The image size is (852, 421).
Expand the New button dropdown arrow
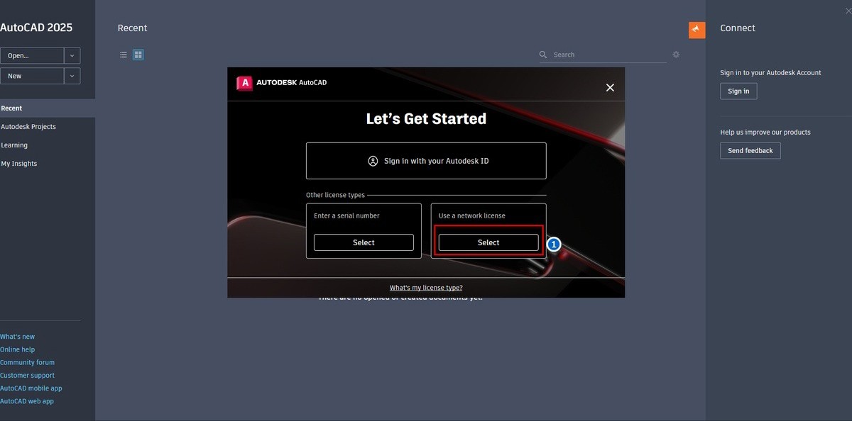click(72, 76)
